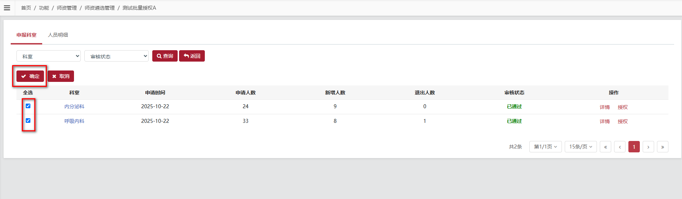
Task: Click the 返回 back button
Action: tap(192, 56)
